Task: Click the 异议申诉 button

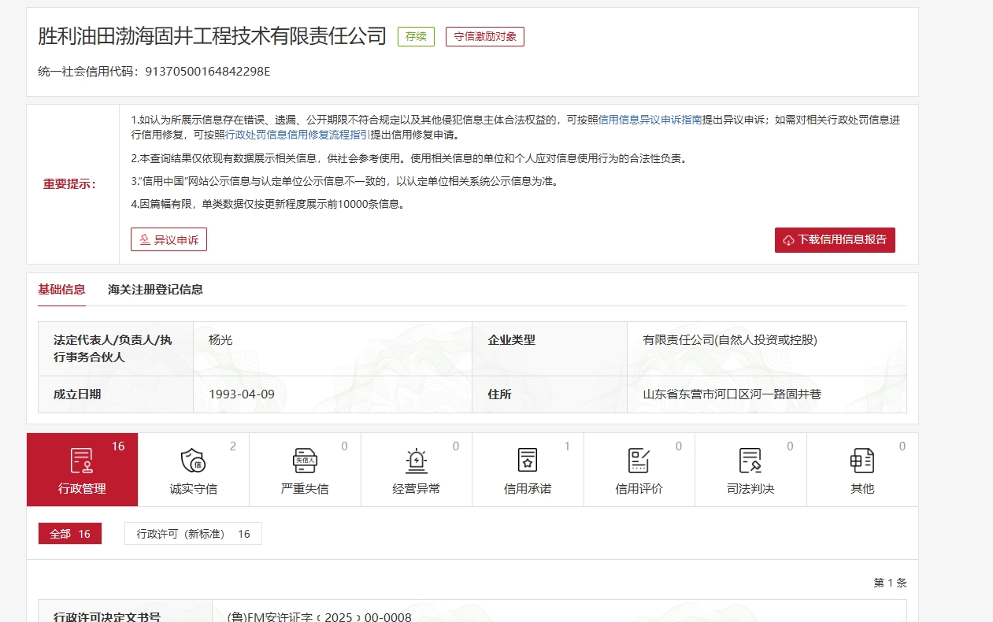Action: tap(169, 239)
